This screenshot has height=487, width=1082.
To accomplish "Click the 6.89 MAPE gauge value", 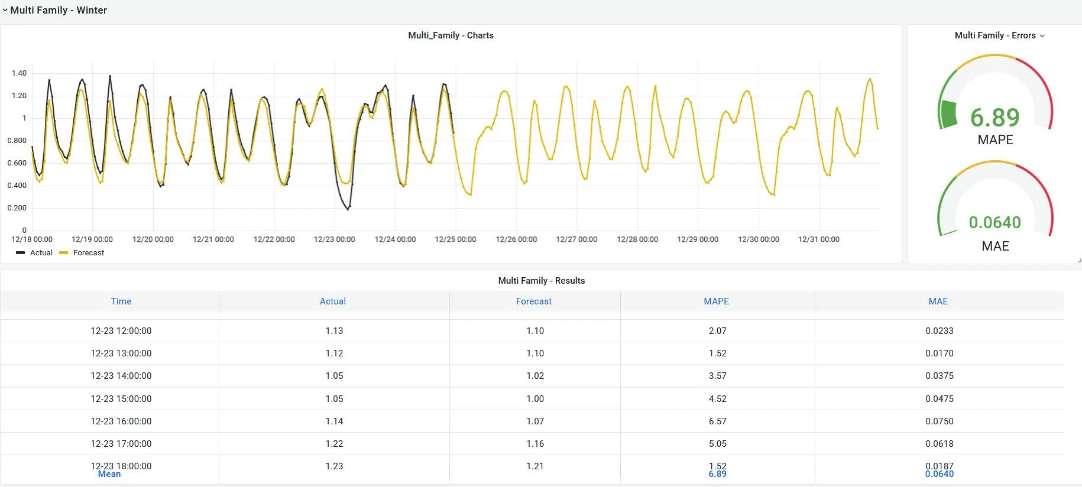I will tap(995, 118).
